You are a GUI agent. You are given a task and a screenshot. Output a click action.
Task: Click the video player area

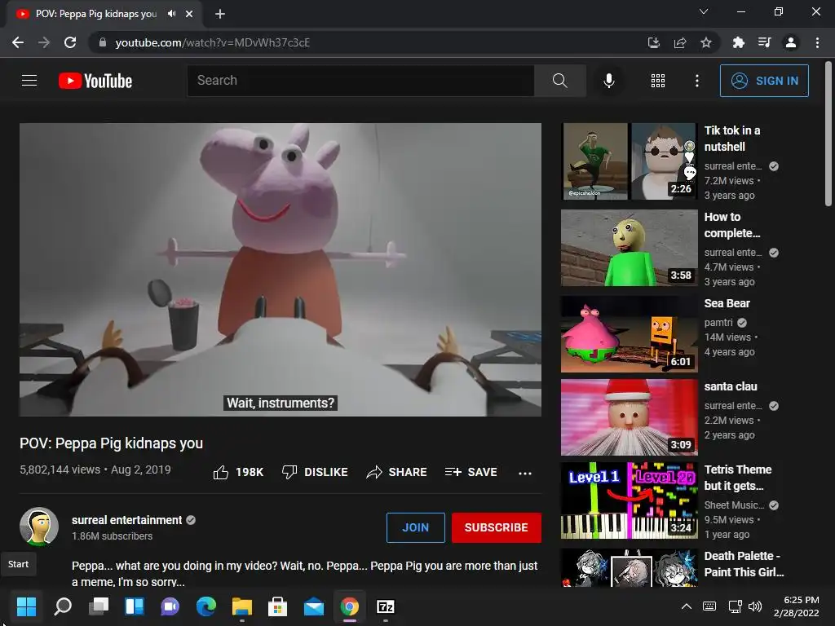coord(281,269)
